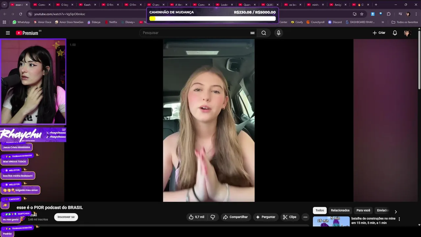Image resolution: width=421 pixels, height=237 pixels.
Task: Click the magnifier search button
Action: pos(264,33)
